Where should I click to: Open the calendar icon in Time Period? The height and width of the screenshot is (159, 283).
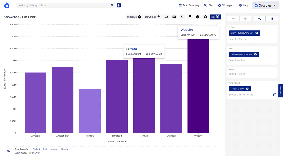[275, 95]
